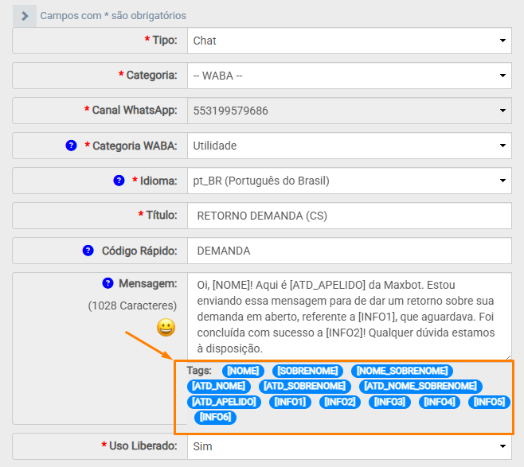
Task: Insert the [NOME_SOBRENOME] tag
Action: (403, 371)
